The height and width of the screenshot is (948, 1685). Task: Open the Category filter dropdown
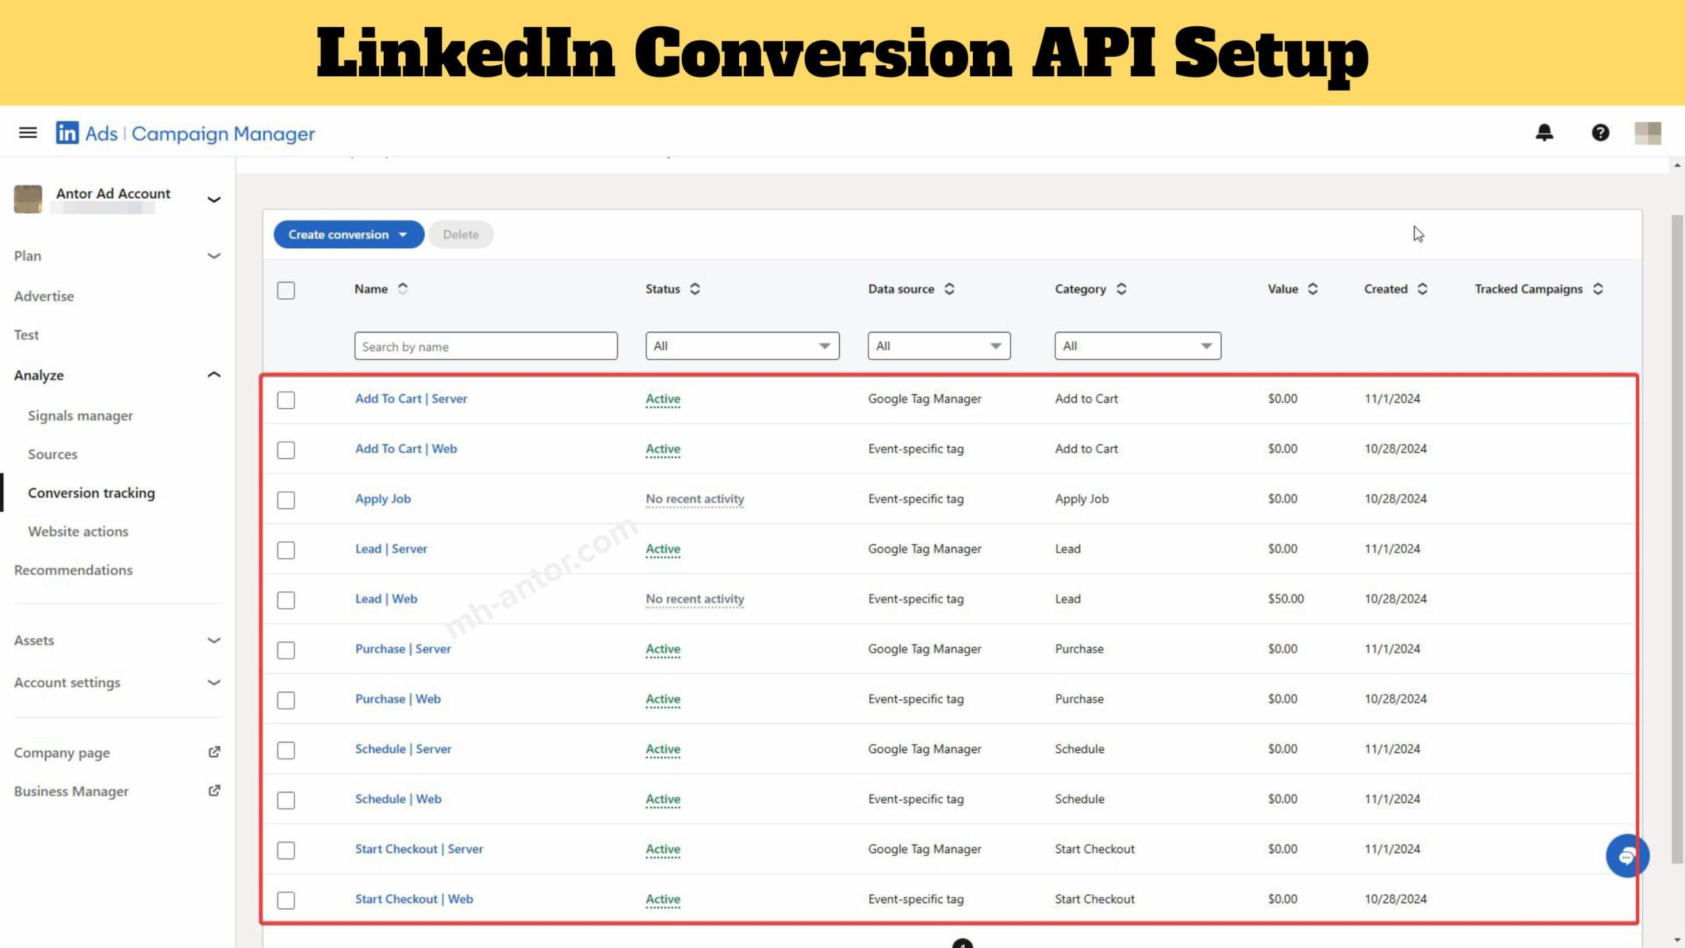(1138, 346)
